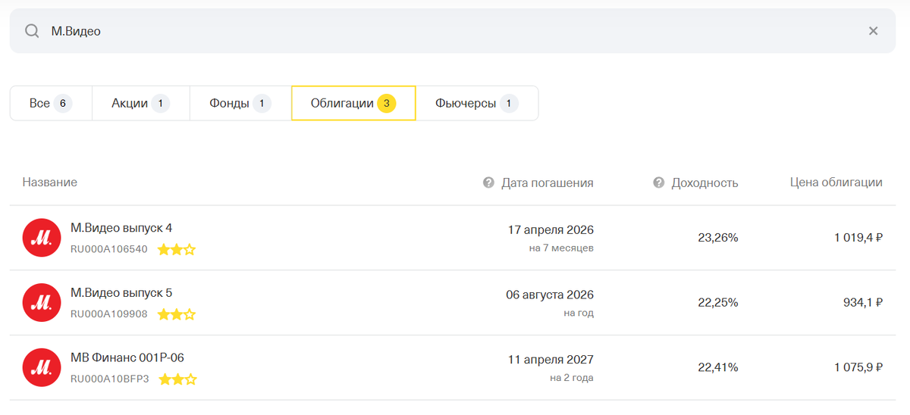The width and height of the screenshot is (910, 415).
Task: Click the Доходность column header
Action: 704,183
